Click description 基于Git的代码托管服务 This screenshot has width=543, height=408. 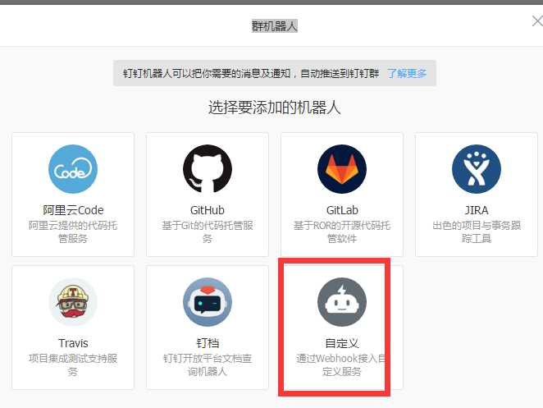point(208,232)
